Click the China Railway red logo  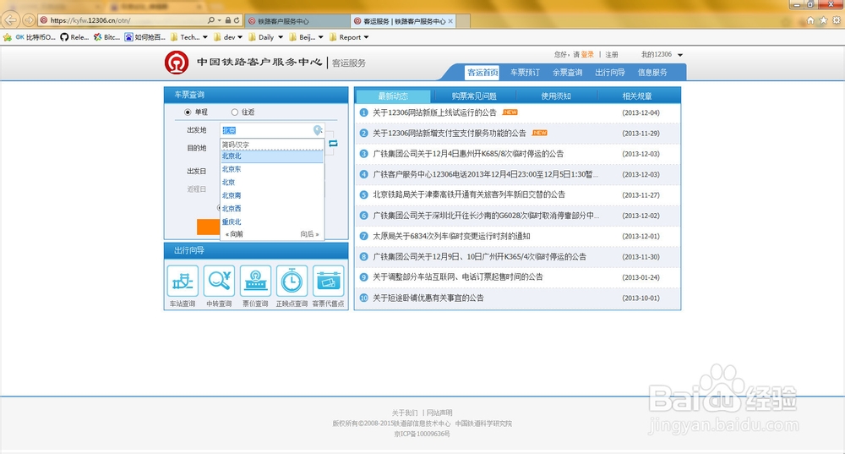[x=177, y=63]
